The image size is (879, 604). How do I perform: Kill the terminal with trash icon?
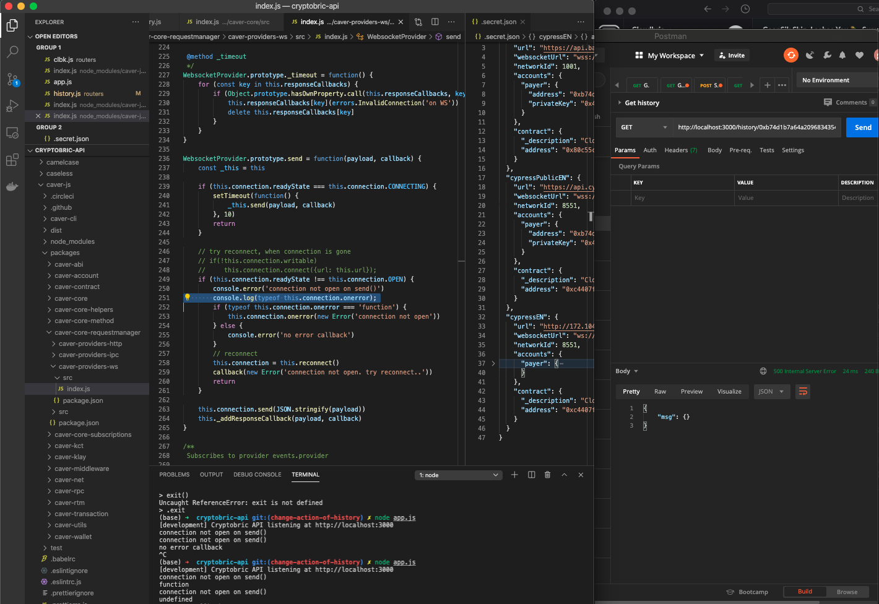click(x=547, y=475)
